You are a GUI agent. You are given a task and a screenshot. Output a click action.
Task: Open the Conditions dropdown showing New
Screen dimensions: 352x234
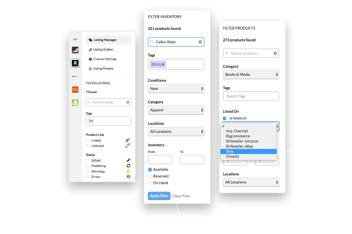point(176,89)
